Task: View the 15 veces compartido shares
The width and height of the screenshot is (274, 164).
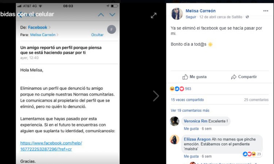Action: click(x=187, y=100)
